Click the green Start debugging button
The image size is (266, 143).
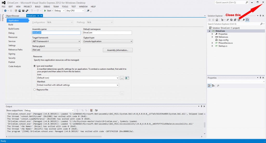coord(48,11)
